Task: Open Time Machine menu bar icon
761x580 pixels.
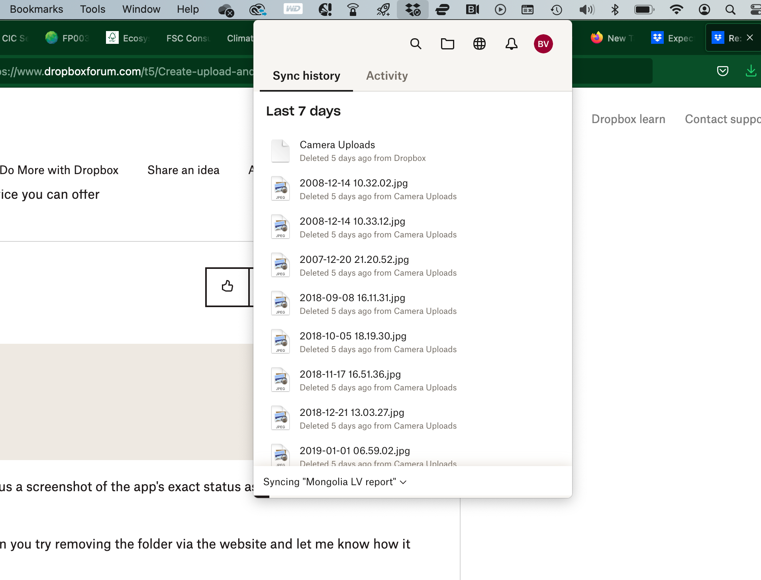Action: click(x=556, y=10)
